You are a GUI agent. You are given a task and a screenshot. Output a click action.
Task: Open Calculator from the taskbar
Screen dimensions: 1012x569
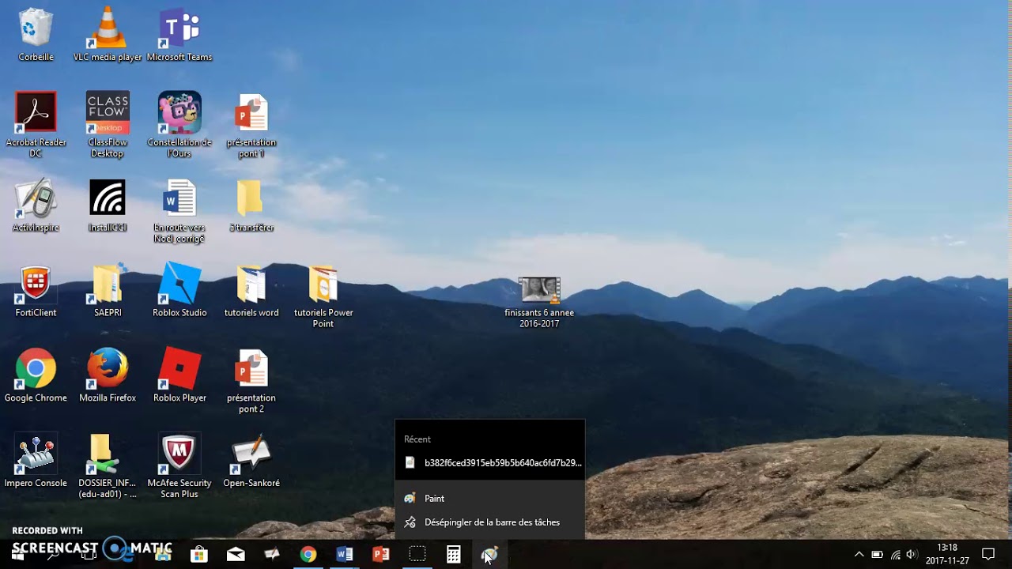pos(454,555)
